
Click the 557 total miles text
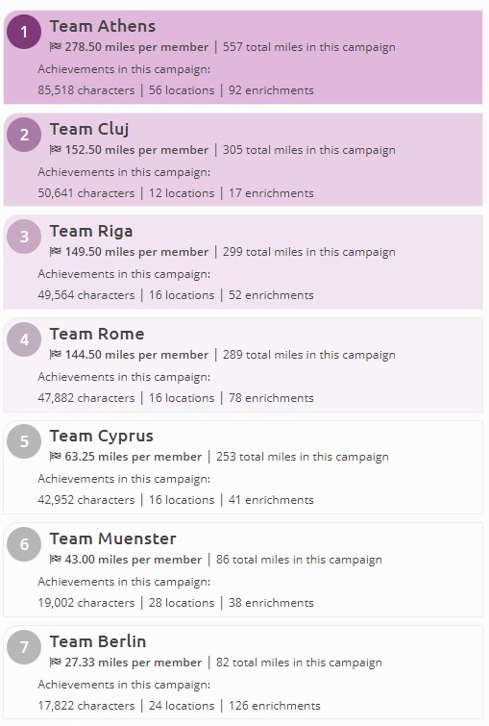(309, 47)
